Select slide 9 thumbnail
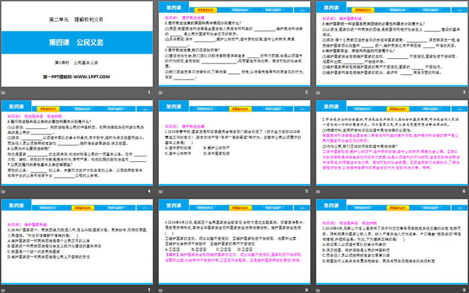Screen dimensions: 469x293 (392, 241)
